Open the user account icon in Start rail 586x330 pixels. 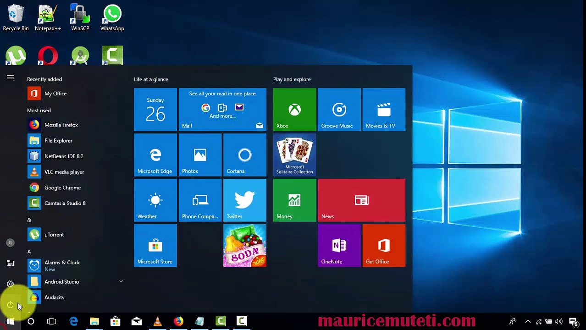10,243
